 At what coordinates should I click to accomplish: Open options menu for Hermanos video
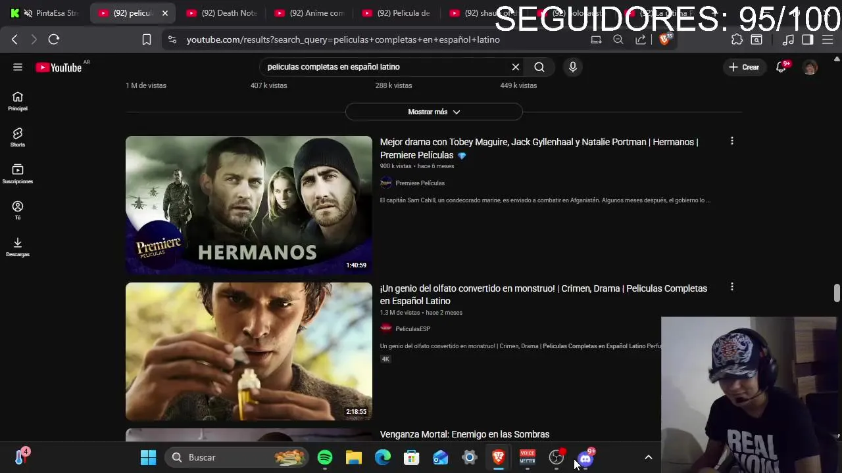[732, 141]
